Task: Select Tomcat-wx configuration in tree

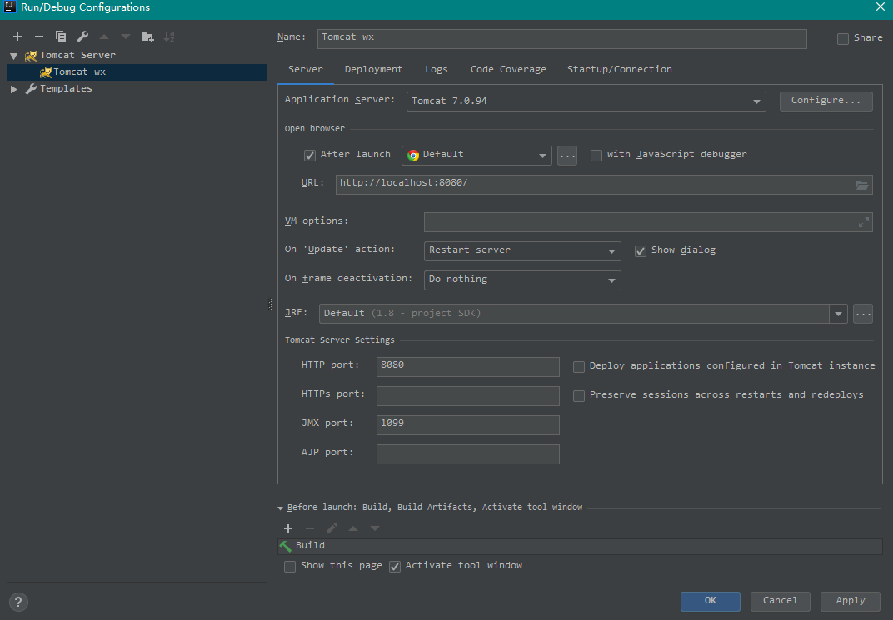Action: [137, 72]
